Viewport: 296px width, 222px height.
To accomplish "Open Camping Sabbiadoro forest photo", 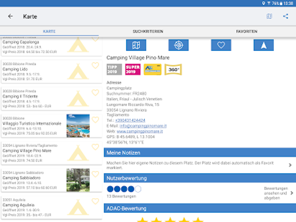I will coord(78,180).
